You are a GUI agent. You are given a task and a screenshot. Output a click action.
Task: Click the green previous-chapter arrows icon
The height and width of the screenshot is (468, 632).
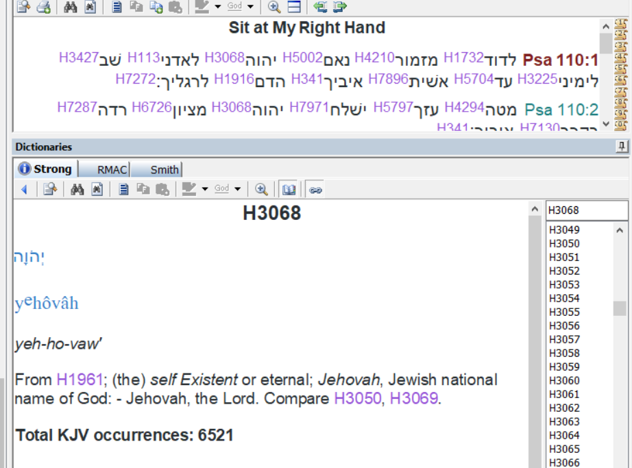click(320, 7)
